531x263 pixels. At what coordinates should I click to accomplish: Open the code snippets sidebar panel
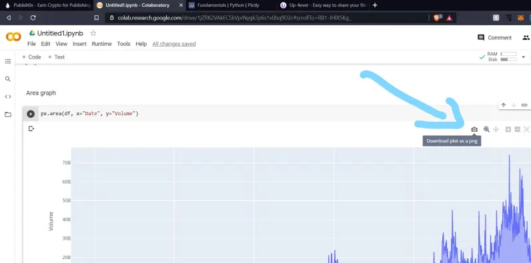(x=8, y=97)
